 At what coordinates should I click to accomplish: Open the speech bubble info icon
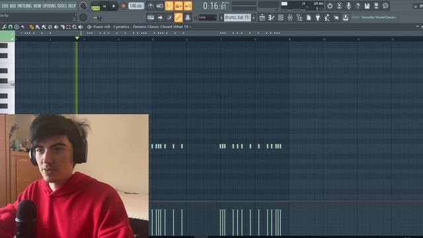pos(385,6)
